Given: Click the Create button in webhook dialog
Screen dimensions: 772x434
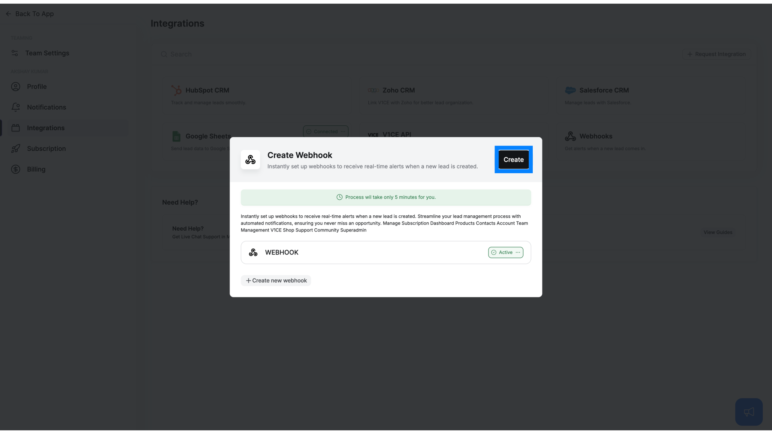Looking at the screenshot, I should point(513,160).
